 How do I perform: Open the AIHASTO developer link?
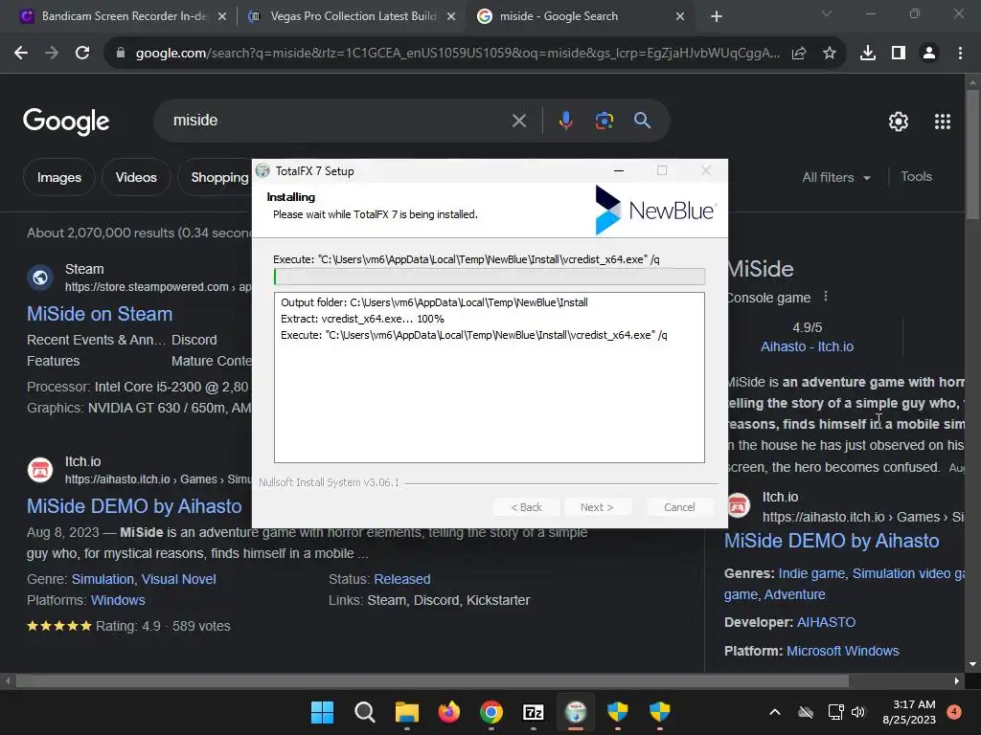tap(826, 622)
